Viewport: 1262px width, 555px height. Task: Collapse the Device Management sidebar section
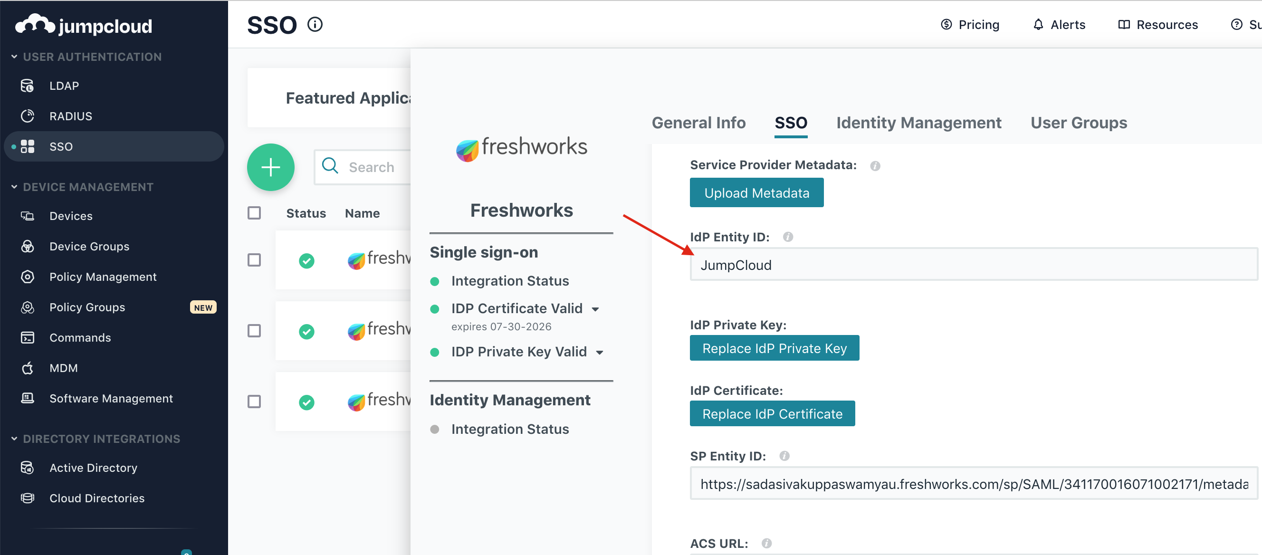(x=14, y=187)
